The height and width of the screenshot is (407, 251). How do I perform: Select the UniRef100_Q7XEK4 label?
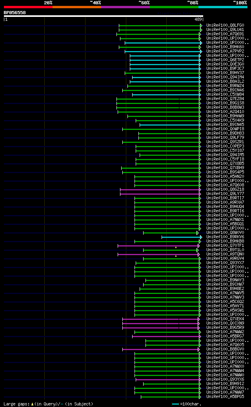[x=225, y=319]
